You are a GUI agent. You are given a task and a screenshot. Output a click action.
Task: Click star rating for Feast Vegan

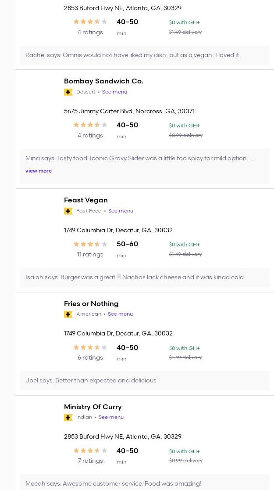[x=90, y=244]
